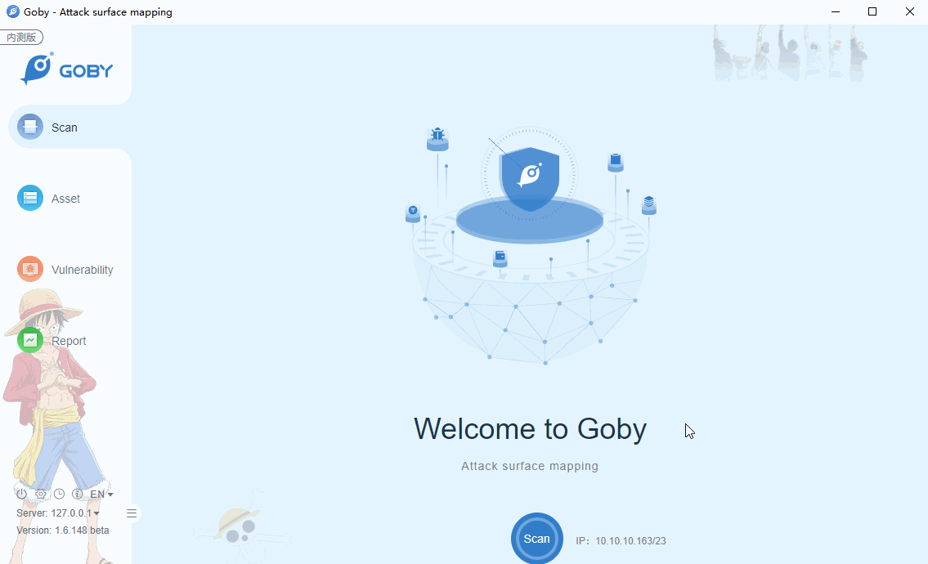The width and height of the screenshot is (928, 564).
Task: Click the 内测版 beta badge
Action: 22,38
